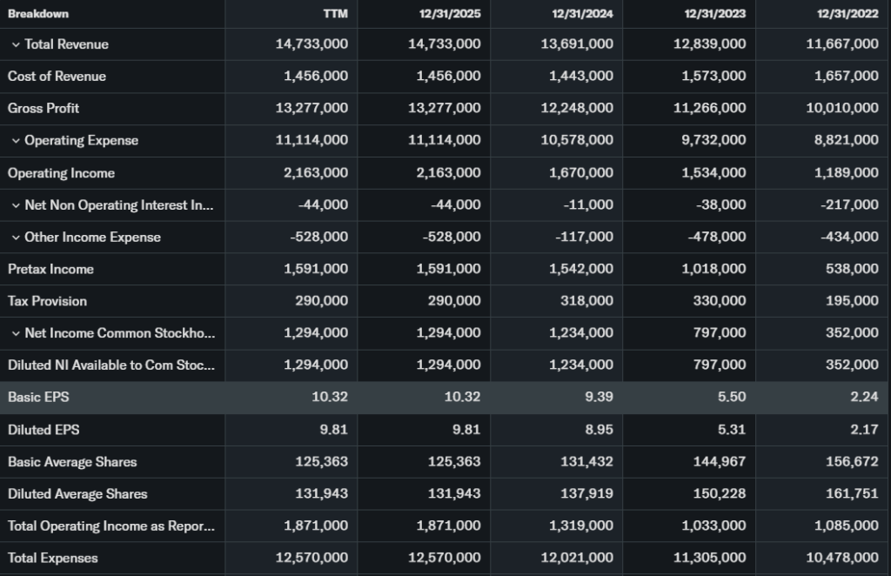Select the TTM column header

pyautogui.click(x=335, y=14)
